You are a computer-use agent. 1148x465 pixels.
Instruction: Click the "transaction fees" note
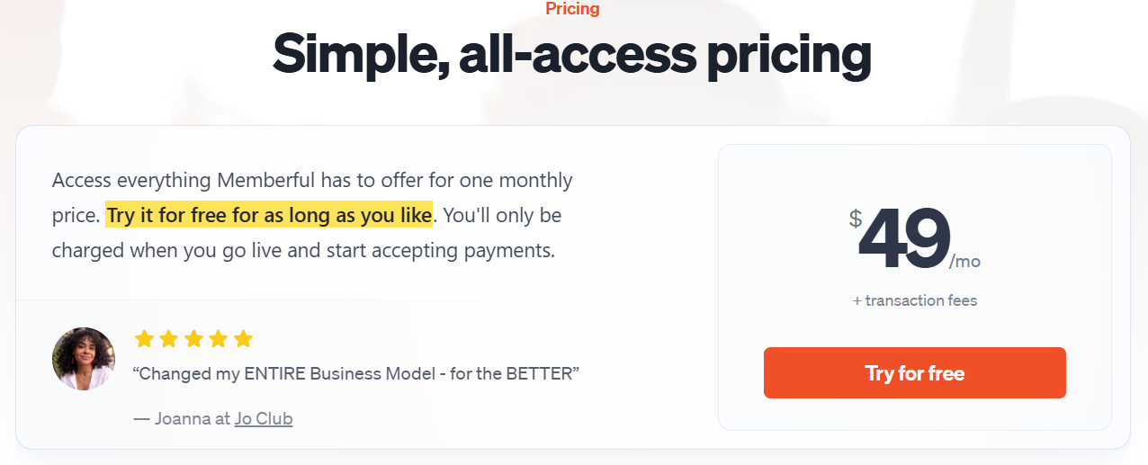click(920, 300)
